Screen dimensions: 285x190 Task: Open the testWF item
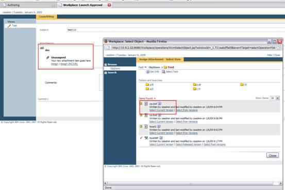point(154,138)
